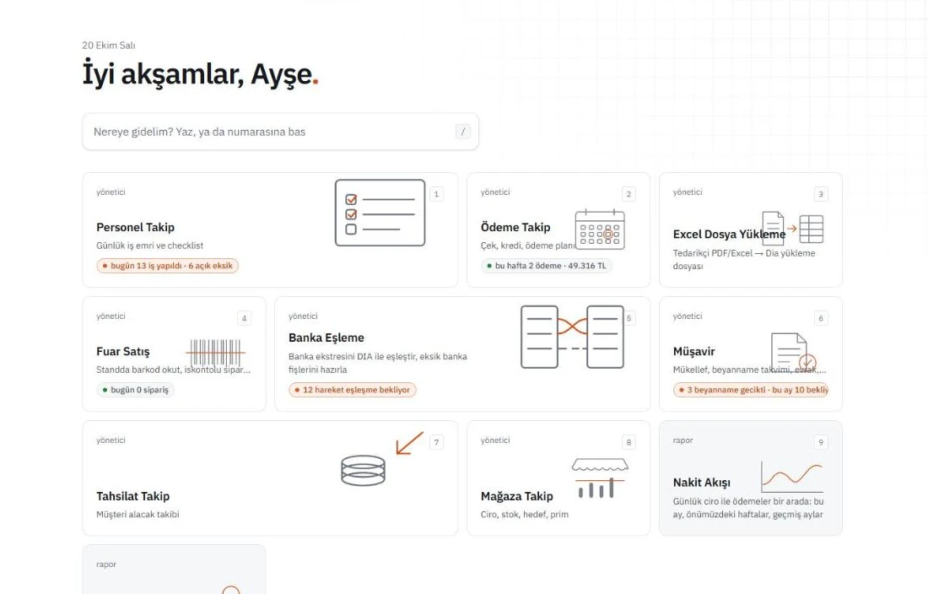Open the Tahsilat Takip module title
This screenshot has height=594, width=928.
[x=133, y=496]
